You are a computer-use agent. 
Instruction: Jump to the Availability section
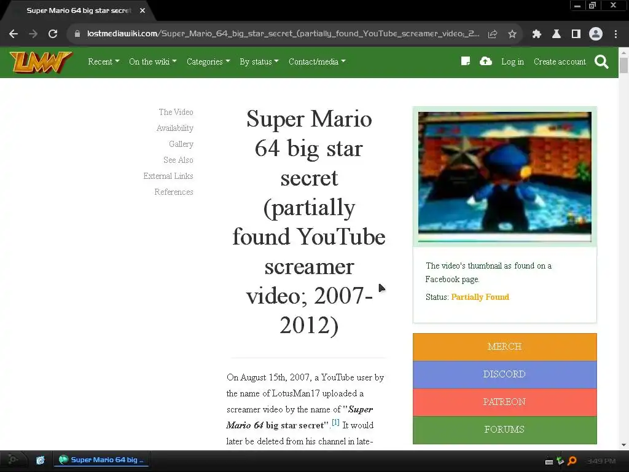tap(175, 128)
